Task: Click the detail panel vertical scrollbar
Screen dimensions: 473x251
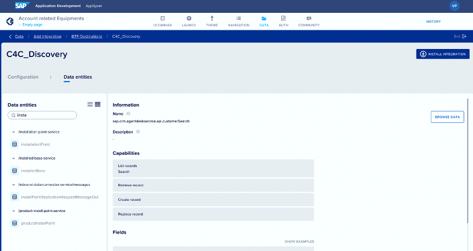Action: [468, 161]
